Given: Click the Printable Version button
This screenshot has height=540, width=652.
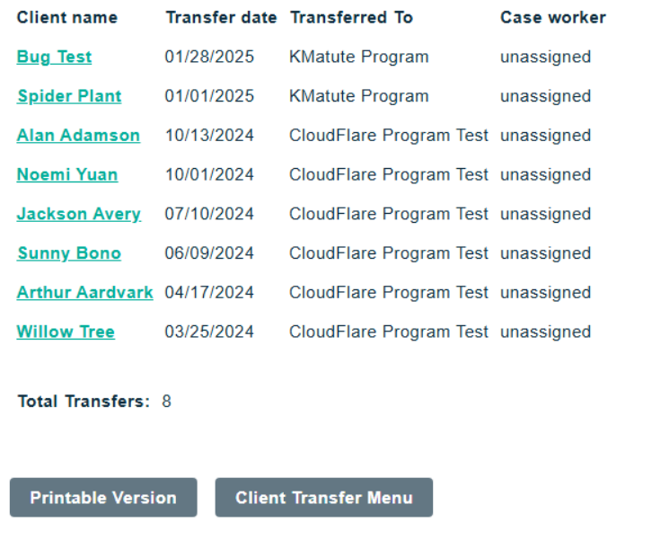Looking at the screenshot, I should click(x=103, y=498).
